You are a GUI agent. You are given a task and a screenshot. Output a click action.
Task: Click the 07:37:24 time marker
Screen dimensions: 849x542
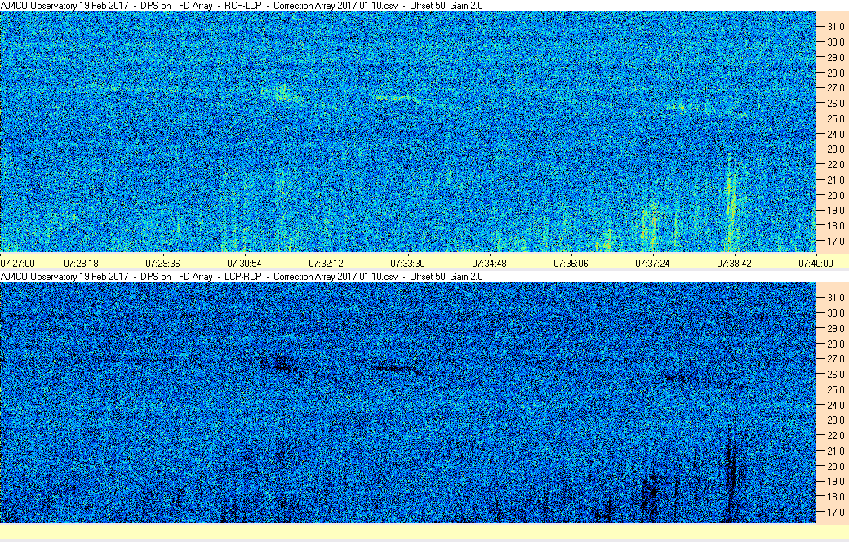pyautogui.click(x=652, y=264)
